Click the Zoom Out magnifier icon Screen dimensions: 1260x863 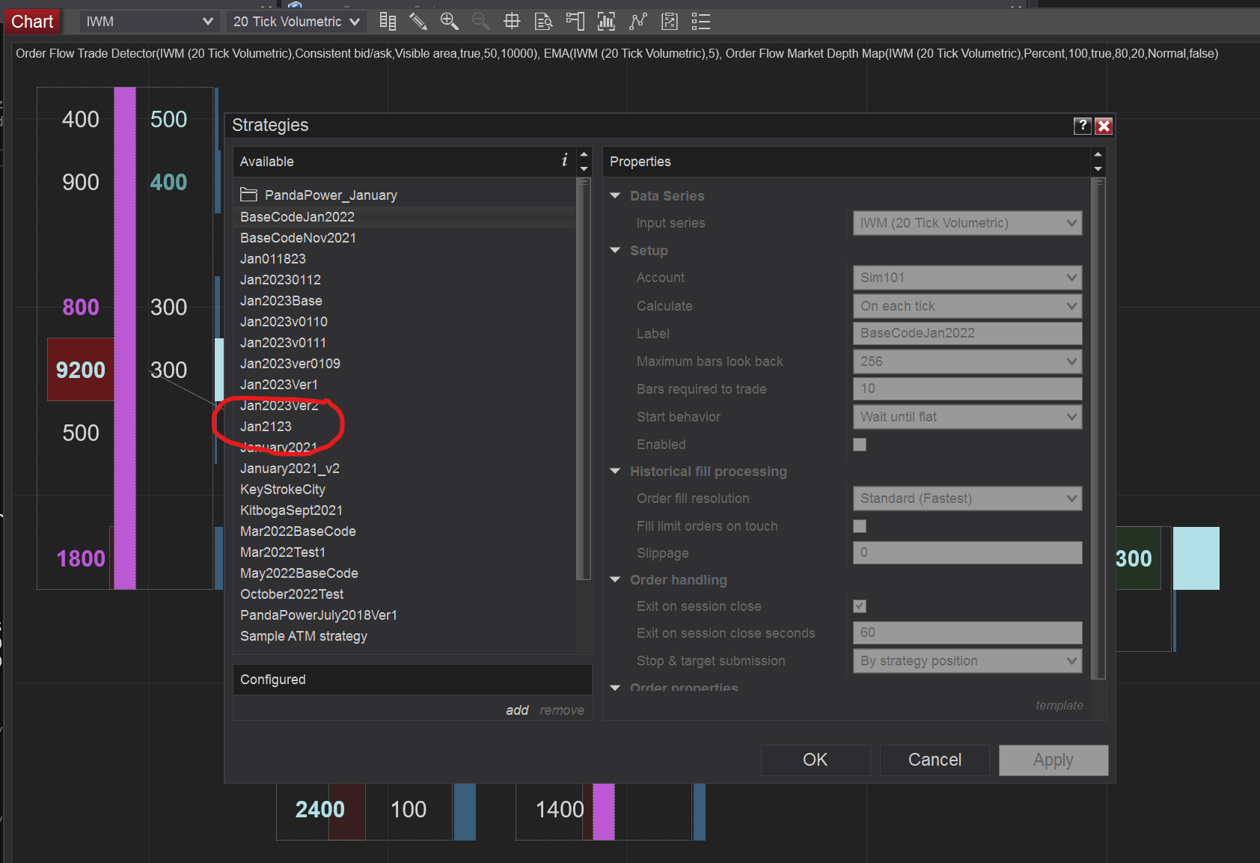(x=481, y=22)
